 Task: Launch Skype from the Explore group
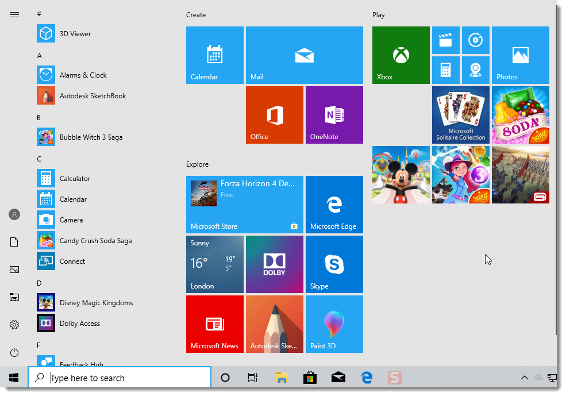point(334,264)
